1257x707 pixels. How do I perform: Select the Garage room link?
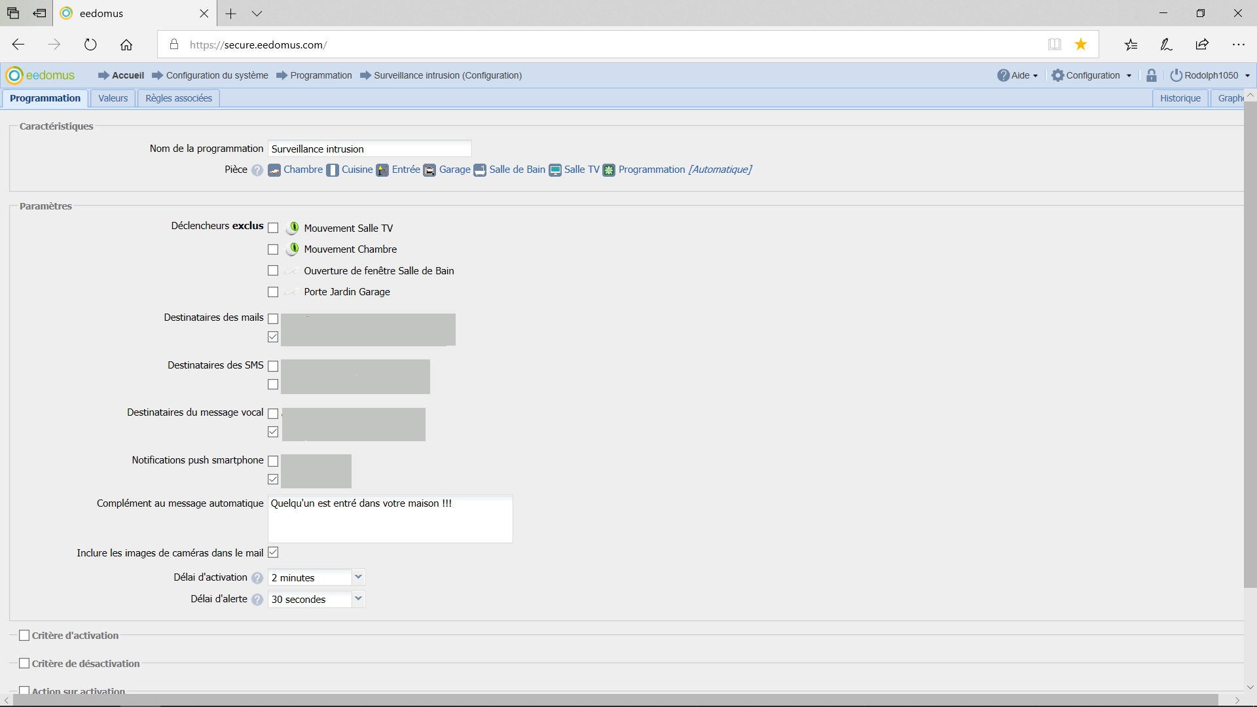coord(455,170)
